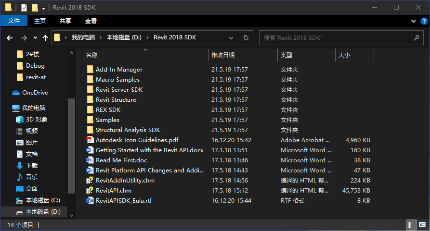This screenshot has height=231, width=430.
Task: Click the Word icon of Revit Platform API Changes
Action: [90, 170]
